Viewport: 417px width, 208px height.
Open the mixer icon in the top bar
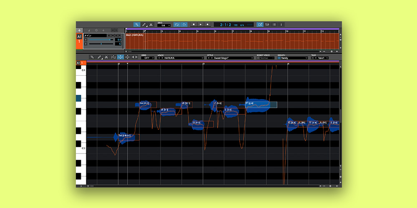pos(268,25)
